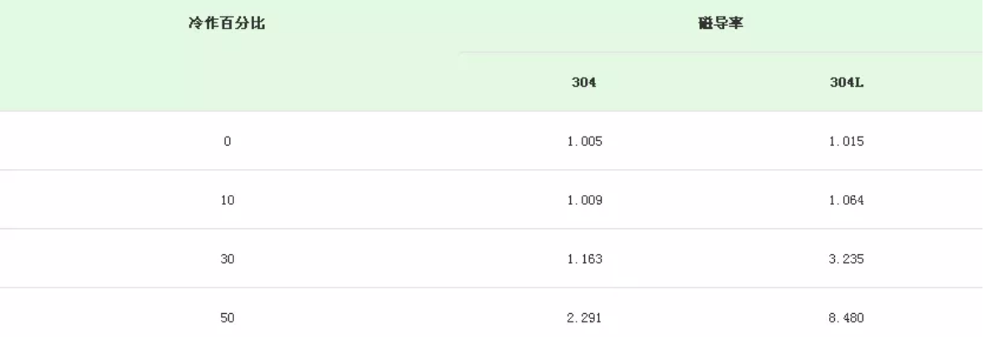This screenshot has height=344, width=985.
Task: Click the 1.015 value under 304L
Action: click(x=847, y=142)
